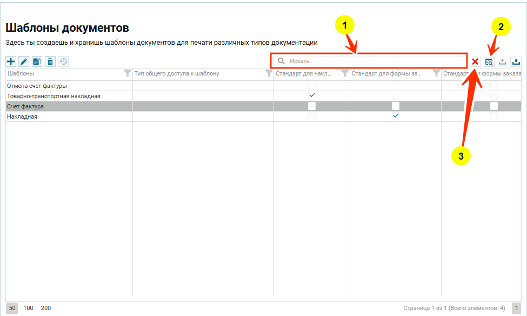Open filter for Шаблоны column
Viewport: 527px width, 316px height.
(x=127, y=73)
